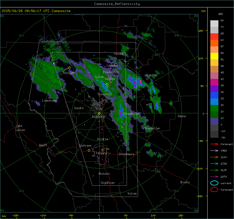Viewport: 234px width, 219px height.
Task: Click the km label at top right
Action: coord(203,11)
